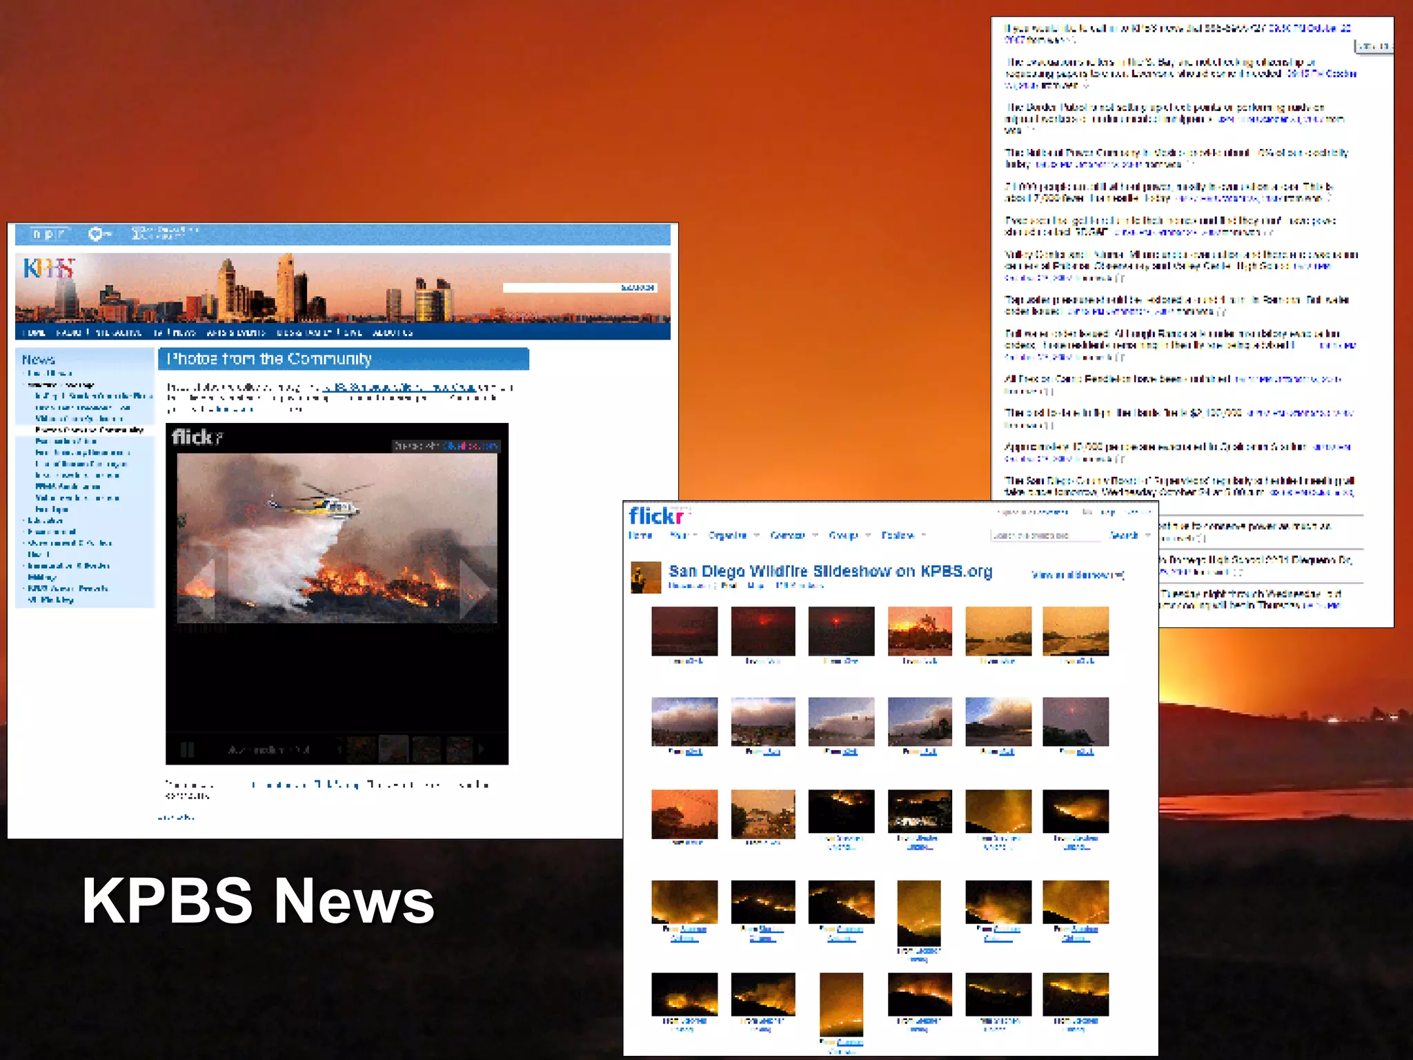The height and width of the screenshot is (1060, 1413).
Task: Expand the arrow beside Flickr Organize
Action: click(756, 536)
